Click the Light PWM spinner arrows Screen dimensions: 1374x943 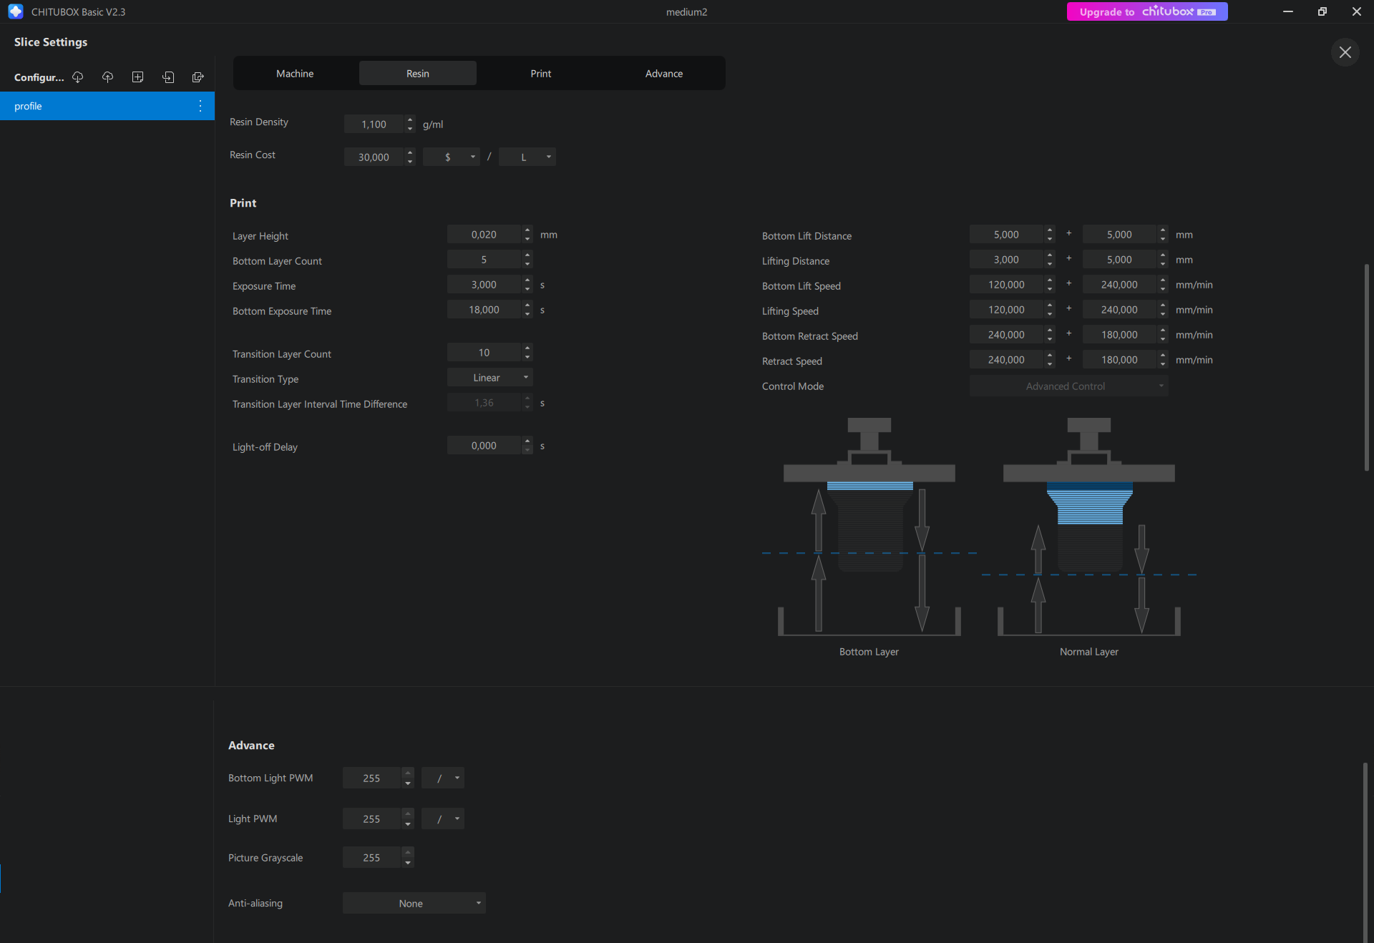(408, 819)
